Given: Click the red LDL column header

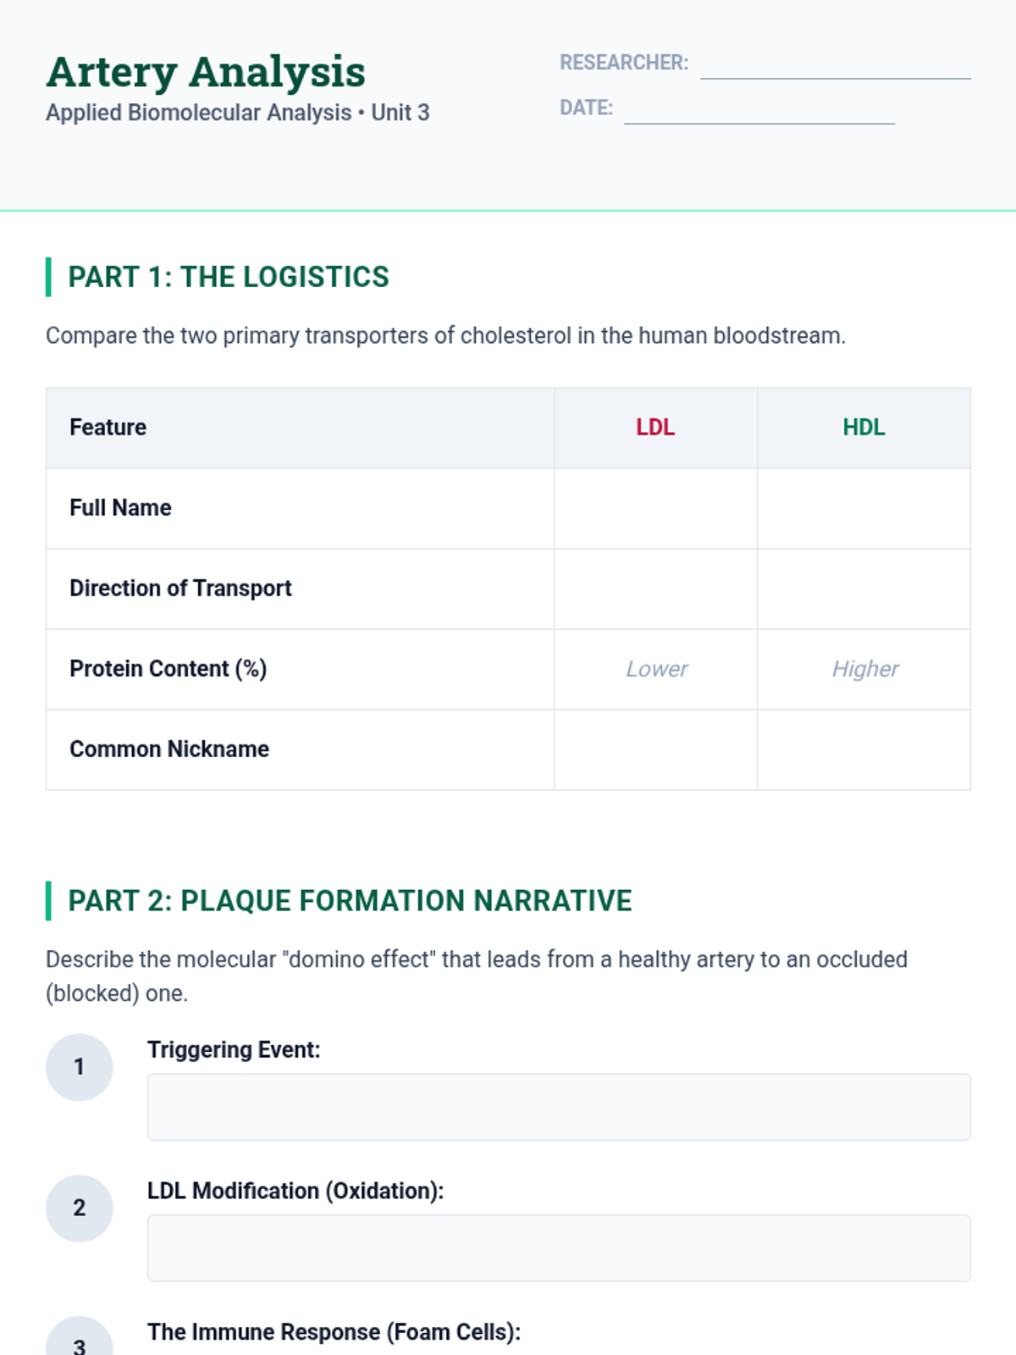Looking at the screenshot, I should click(x=655, y=428).
